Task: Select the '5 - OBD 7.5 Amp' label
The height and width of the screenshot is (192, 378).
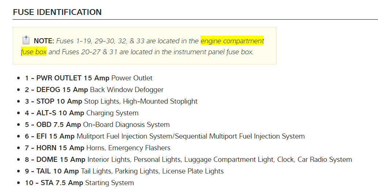Action: coord(53,124)
